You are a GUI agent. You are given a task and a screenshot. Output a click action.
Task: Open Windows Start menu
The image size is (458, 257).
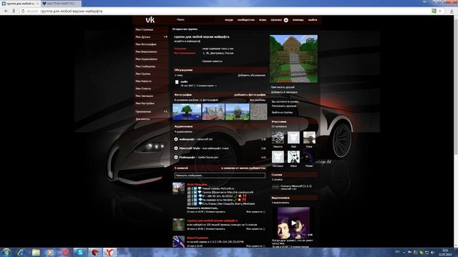coord(6,252)
